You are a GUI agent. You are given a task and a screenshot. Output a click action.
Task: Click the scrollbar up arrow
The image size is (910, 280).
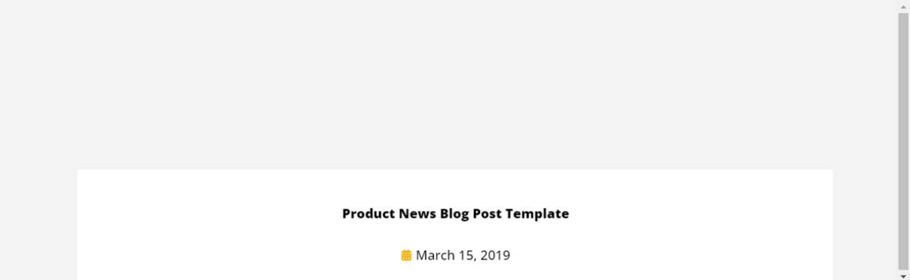pos(903,6)
